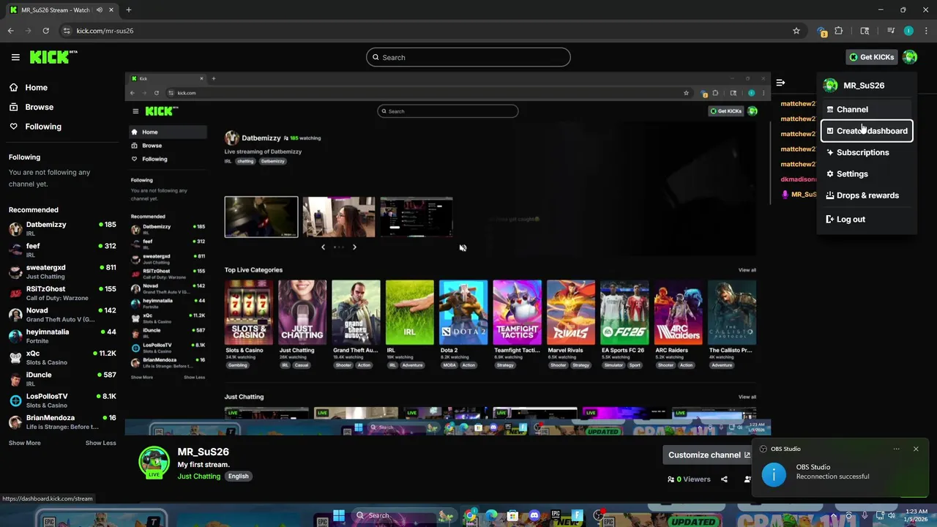The width and height of the screenshot is (937, 527).
Task: Open a new browser tab with plus
Action: (129, 10)
